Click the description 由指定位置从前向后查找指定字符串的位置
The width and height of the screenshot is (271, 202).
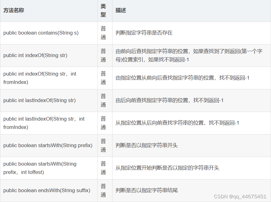pos(182,78)
